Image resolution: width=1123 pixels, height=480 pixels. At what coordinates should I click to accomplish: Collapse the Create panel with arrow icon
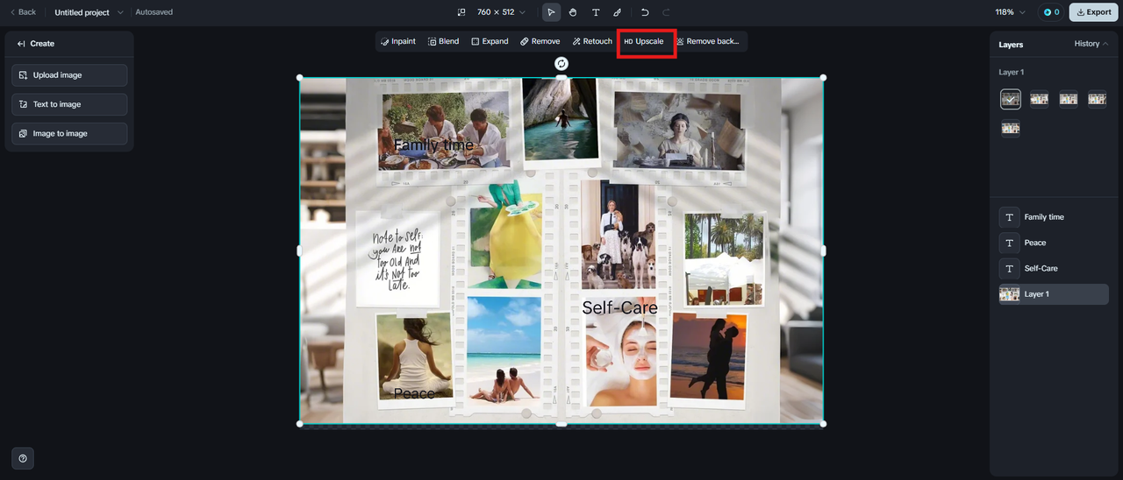pyautogui.click(x=21, y=44)
